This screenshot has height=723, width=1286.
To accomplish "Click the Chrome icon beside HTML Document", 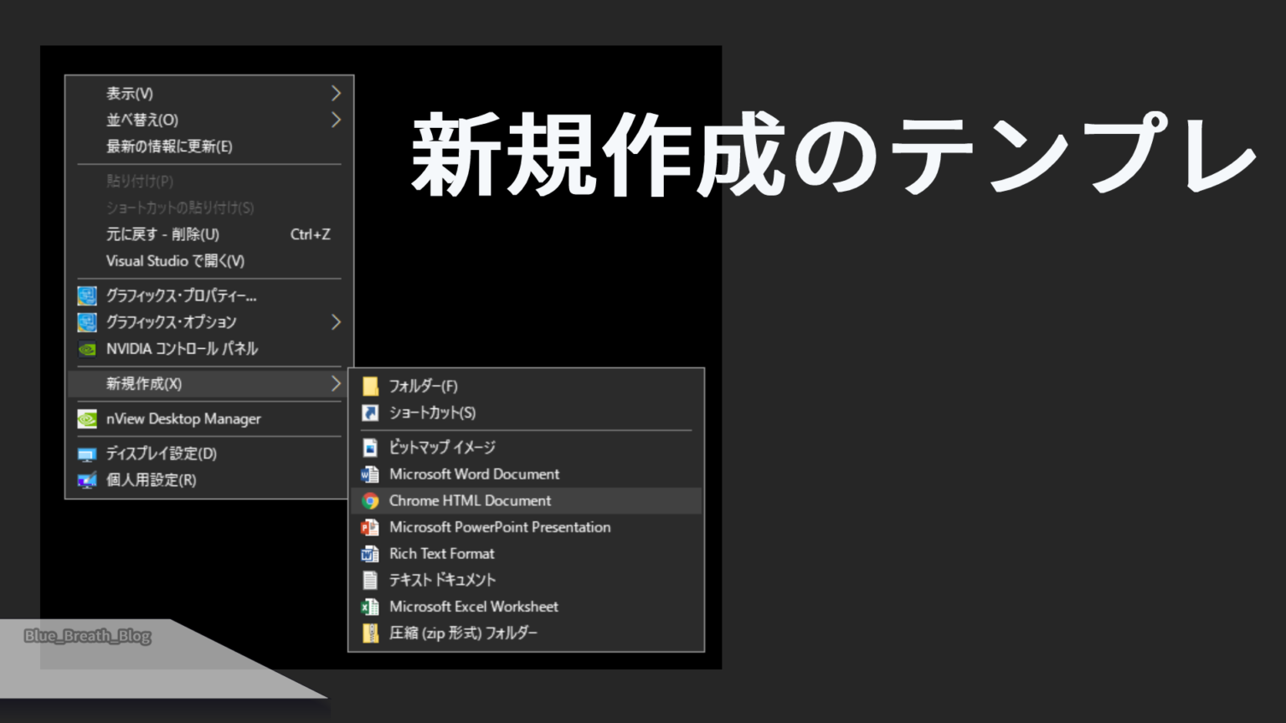I will [x=370, y=500].
